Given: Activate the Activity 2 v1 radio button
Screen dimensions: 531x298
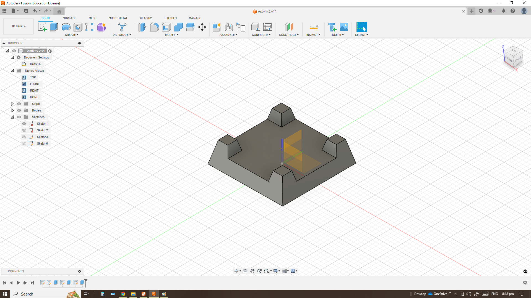Looking at the screenshot, I should point(50,51).
